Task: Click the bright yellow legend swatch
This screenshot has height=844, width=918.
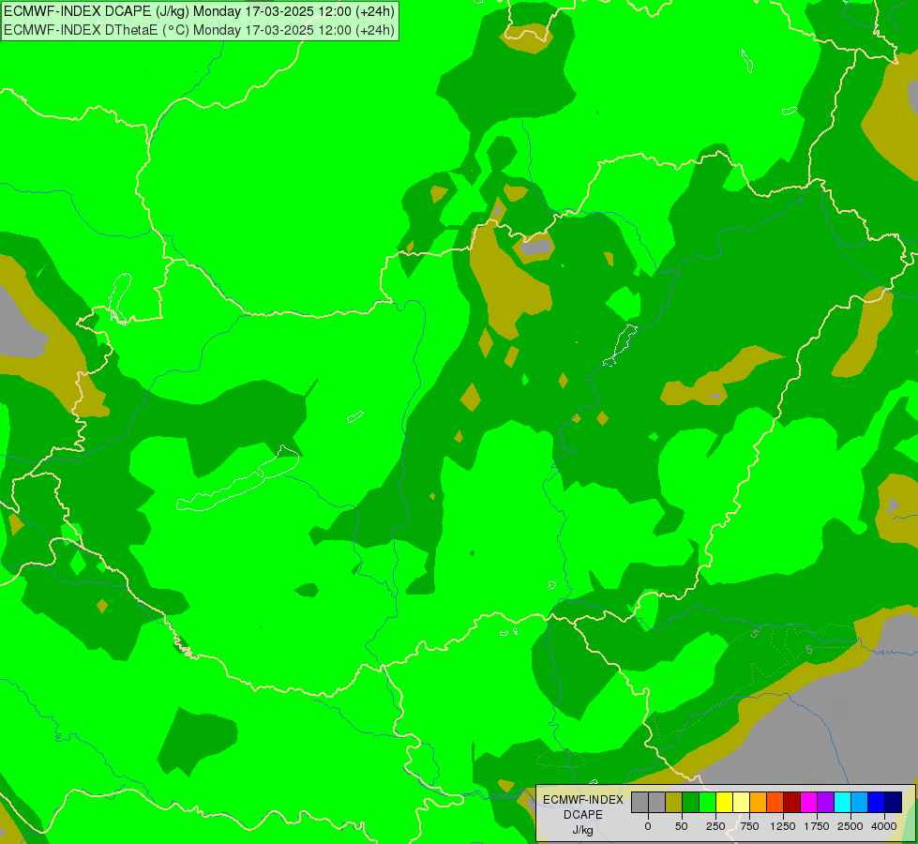Action: coord(724,802)
